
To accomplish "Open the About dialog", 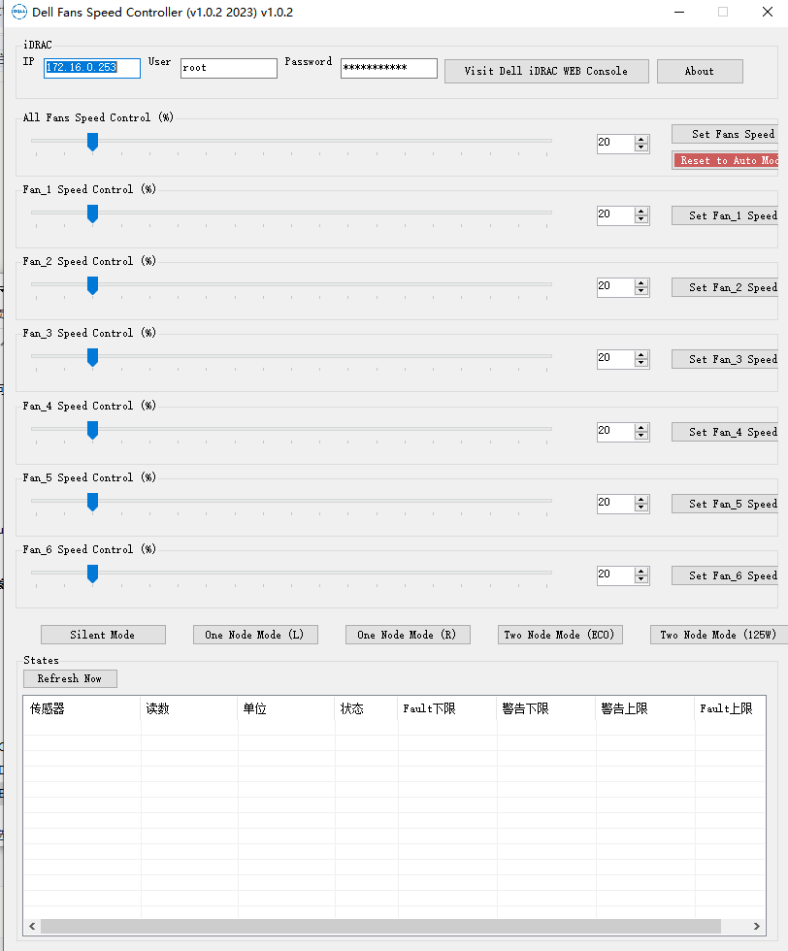I will click(x=700, y=71).
